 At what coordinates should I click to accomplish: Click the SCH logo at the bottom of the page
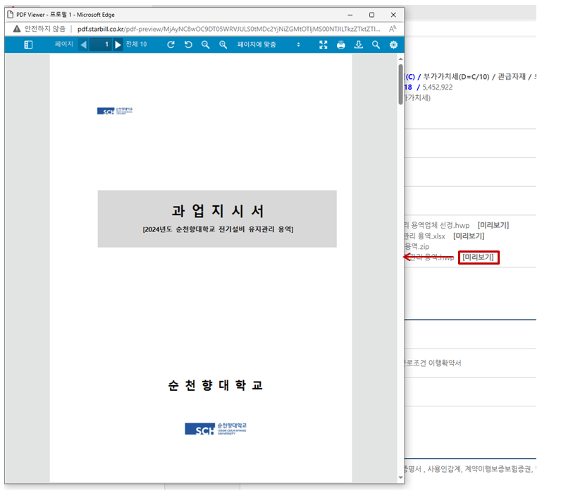[216, 429]
